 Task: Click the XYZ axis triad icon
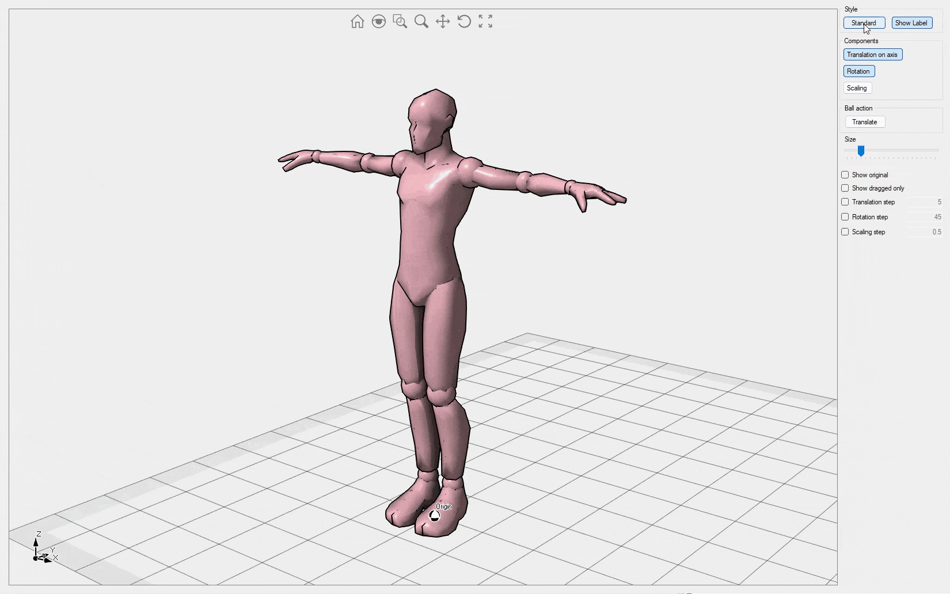coord(44,548)
